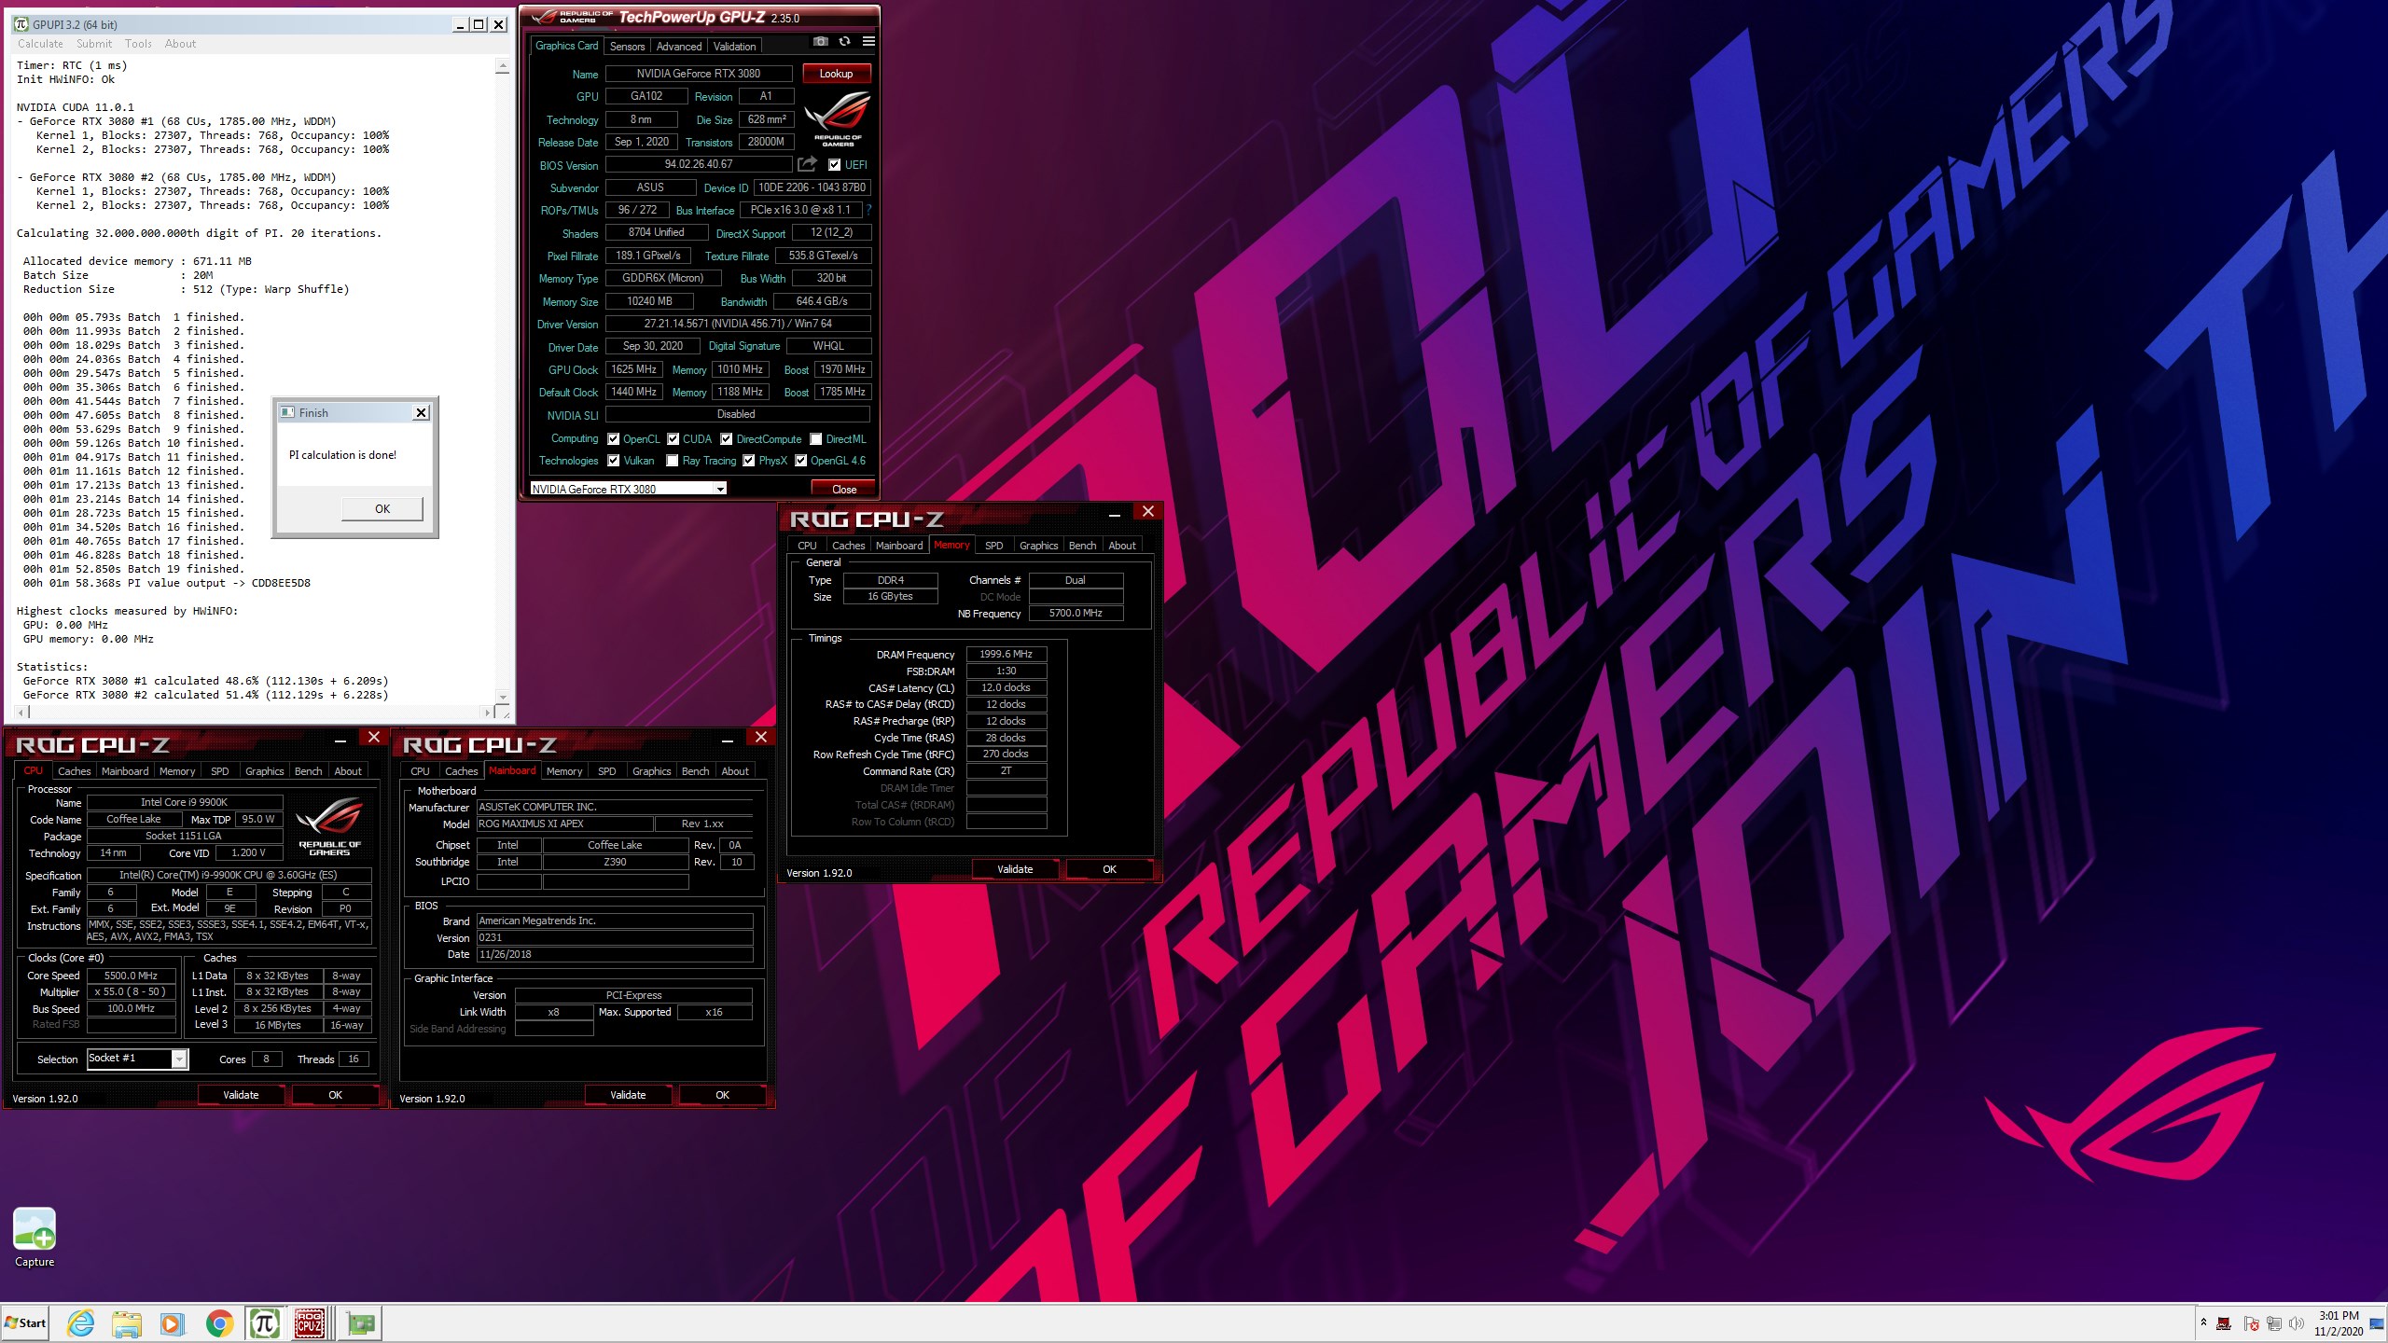Click the ROG logo in the CPU-Z CPU window
The width and height of the screenshot is (2388, 1343).
coord(329,825)
